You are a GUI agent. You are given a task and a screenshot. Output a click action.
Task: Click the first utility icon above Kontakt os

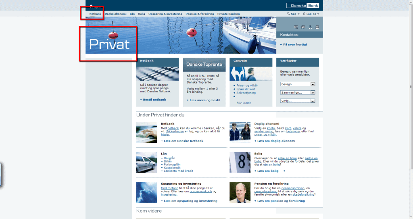(296, 27)
